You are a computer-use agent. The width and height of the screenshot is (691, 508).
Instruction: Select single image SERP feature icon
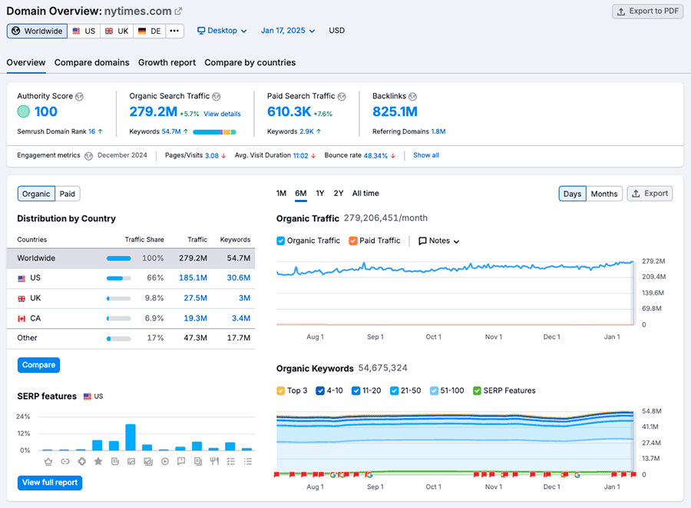pos(131,461)
